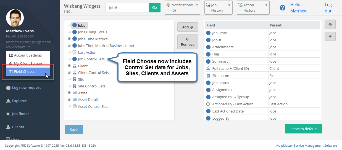This screenshot has height=150, width=342.
Task: Click Matthew Evans profile photo
Action: coord(15,18)
